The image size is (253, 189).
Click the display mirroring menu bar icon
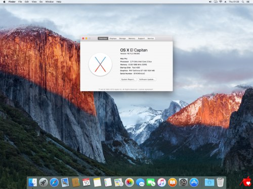(216, 2)
